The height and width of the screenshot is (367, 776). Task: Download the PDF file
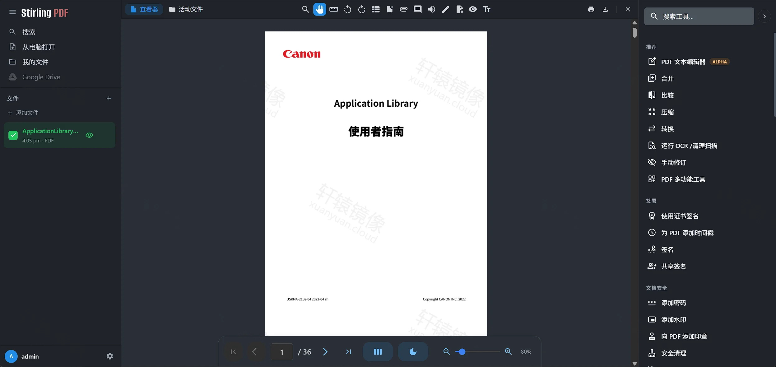605,9
